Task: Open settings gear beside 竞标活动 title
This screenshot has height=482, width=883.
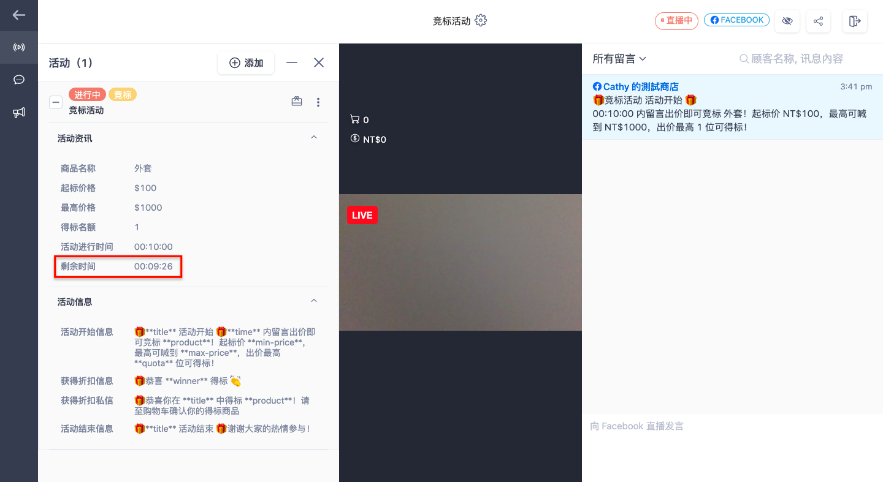Action: [481, 21]
